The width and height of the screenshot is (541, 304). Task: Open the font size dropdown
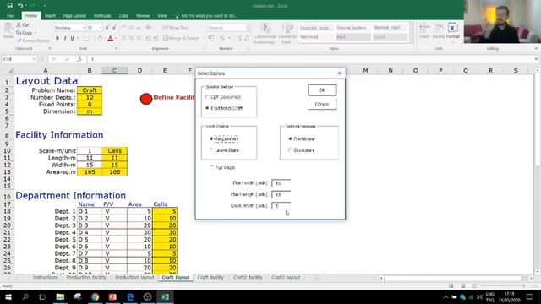pos(101,28)
